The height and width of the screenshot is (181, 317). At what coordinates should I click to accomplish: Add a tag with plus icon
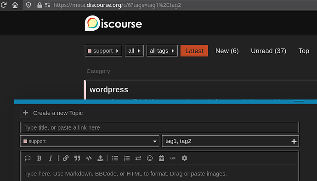pos(294,141)
